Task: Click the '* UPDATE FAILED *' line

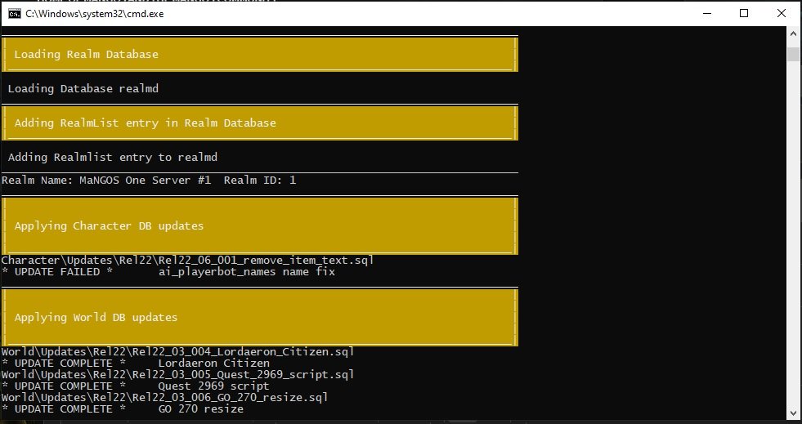Action: pyautogui.click(x=168, y=272)
